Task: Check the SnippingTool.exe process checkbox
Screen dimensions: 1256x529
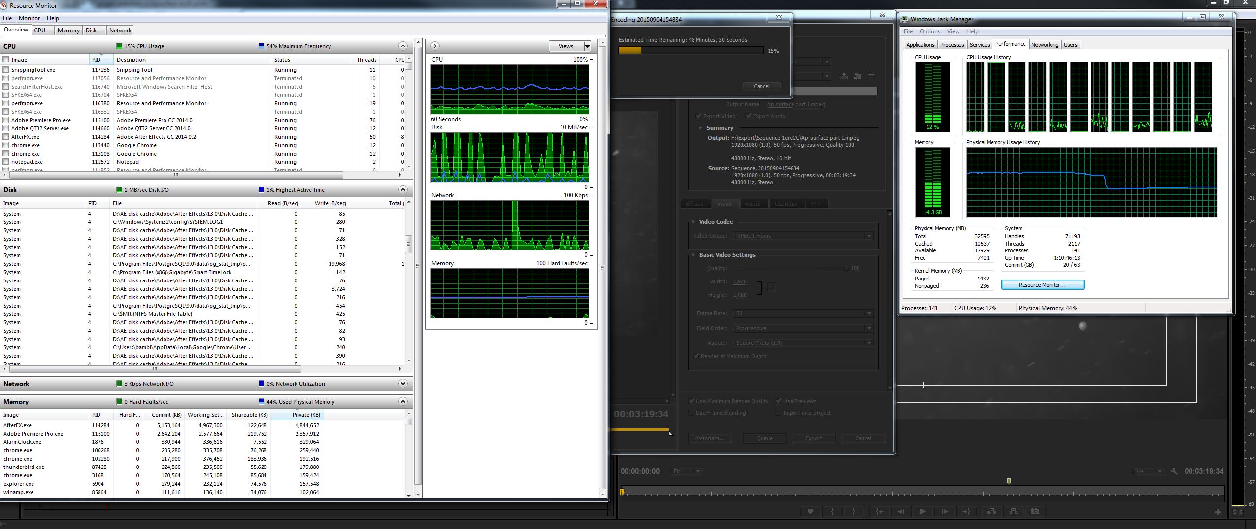Action: tap(6, 70)
